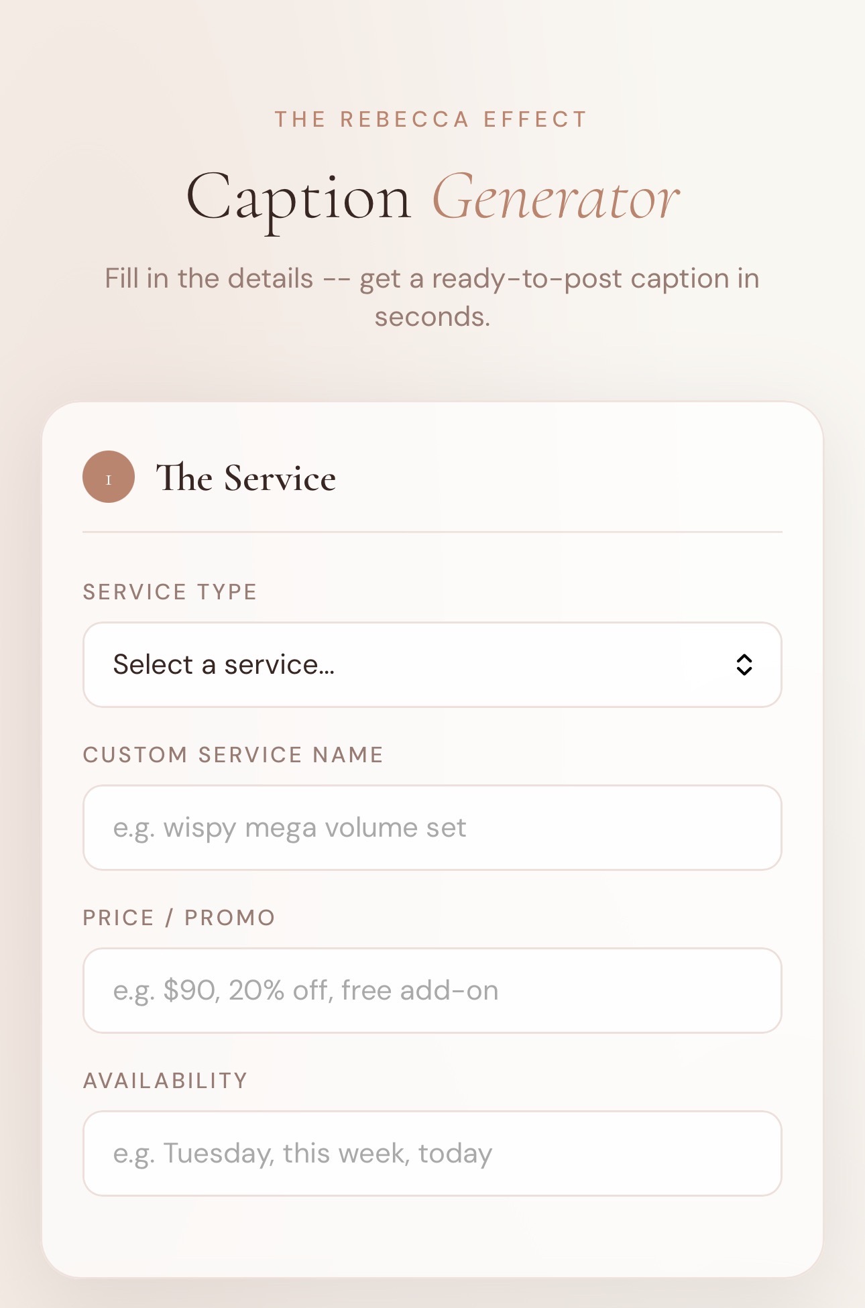
Task: Open the Select a service dropdown
Action: [432, 664]
